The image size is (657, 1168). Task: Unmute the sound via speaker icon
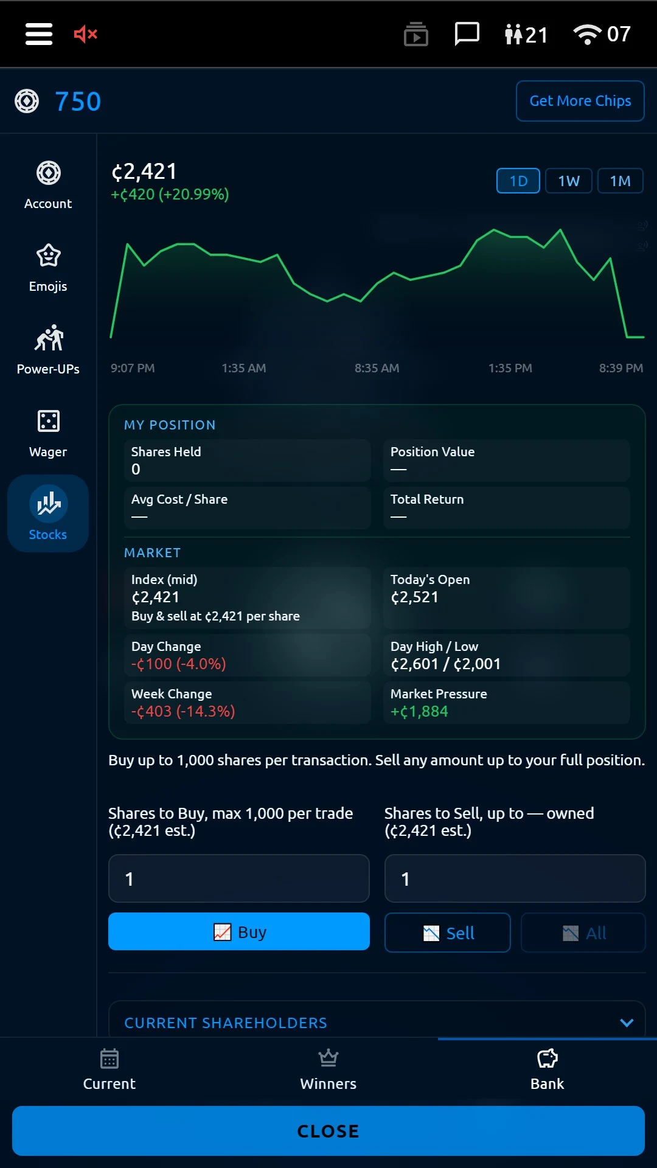tap(86, 34)
